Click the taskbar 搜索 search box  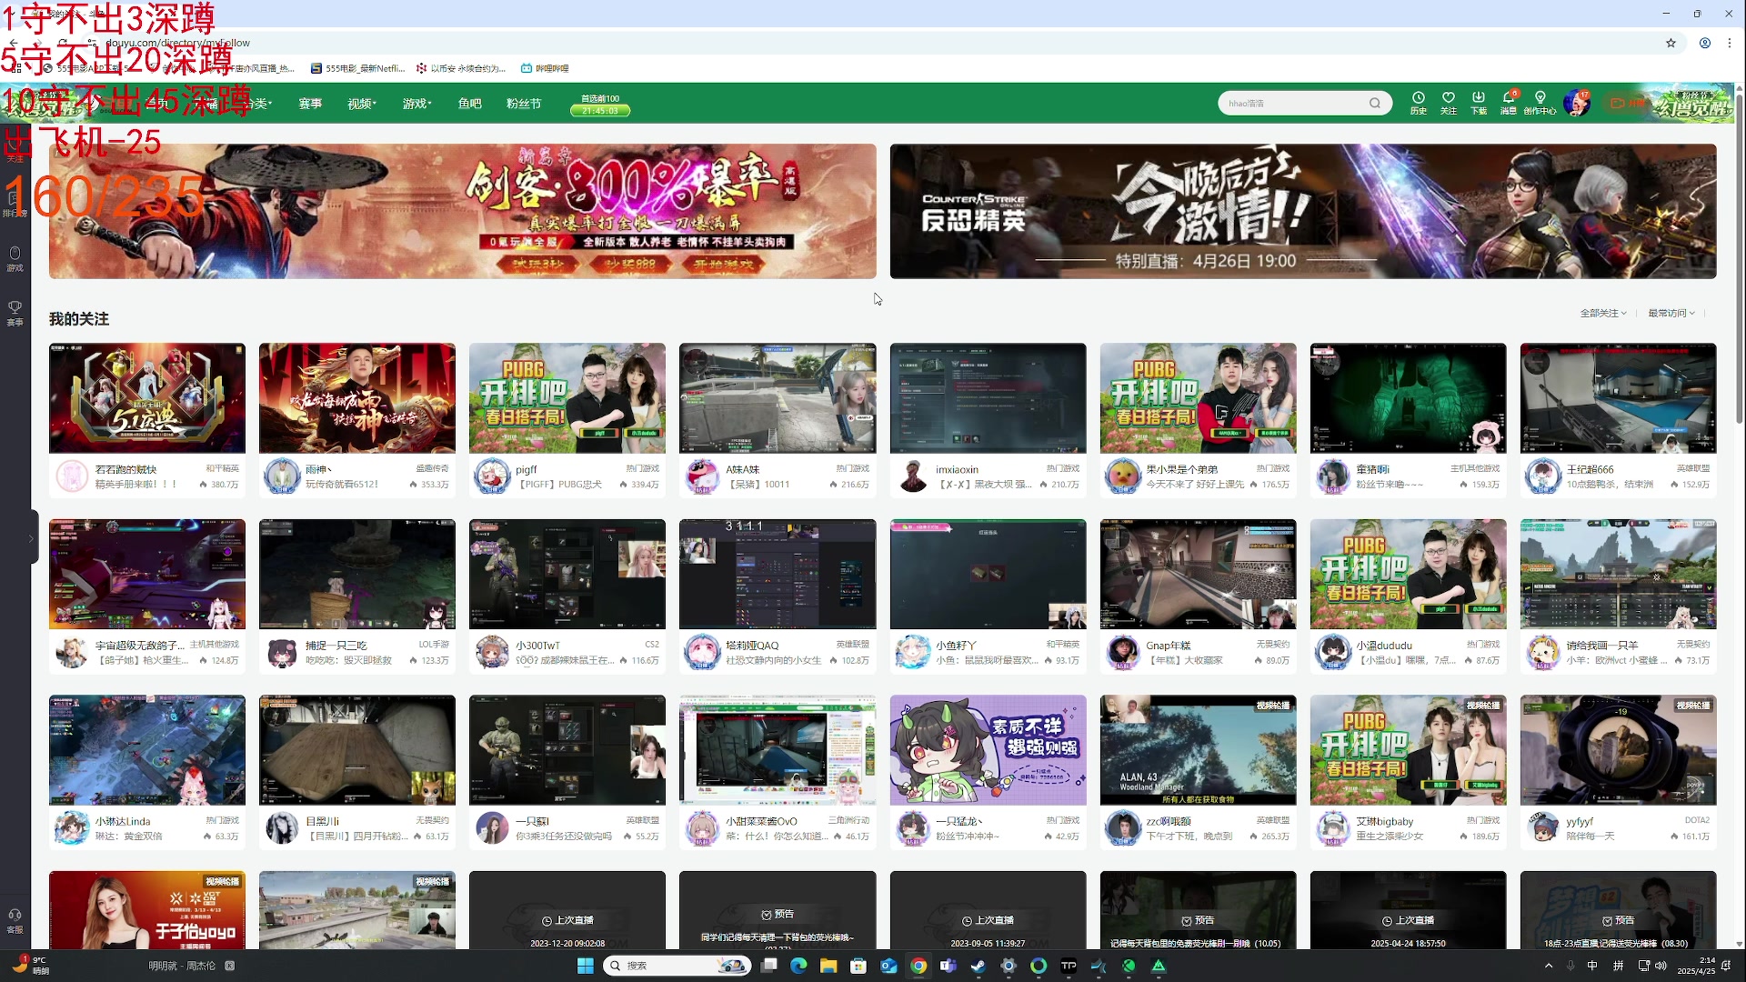677,966
